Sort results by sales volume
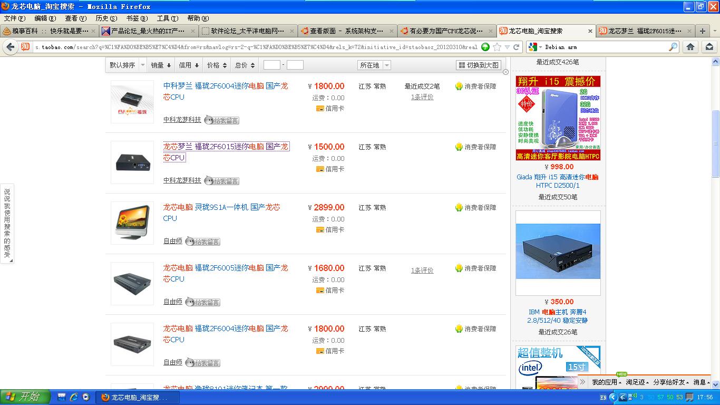This screenshot has width=720, height=405. tap(161, 65)
